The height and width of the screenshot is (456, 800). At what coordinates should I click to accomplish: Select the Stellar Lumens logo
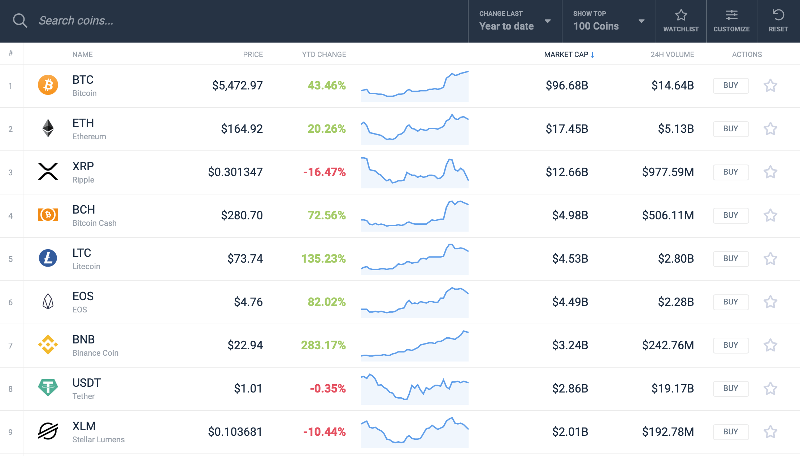tap(48, 432)
